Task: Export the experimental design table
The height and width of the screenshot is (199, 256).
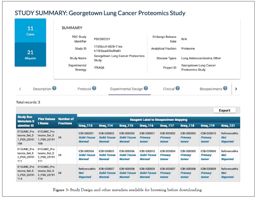Action: coord(224,110)
